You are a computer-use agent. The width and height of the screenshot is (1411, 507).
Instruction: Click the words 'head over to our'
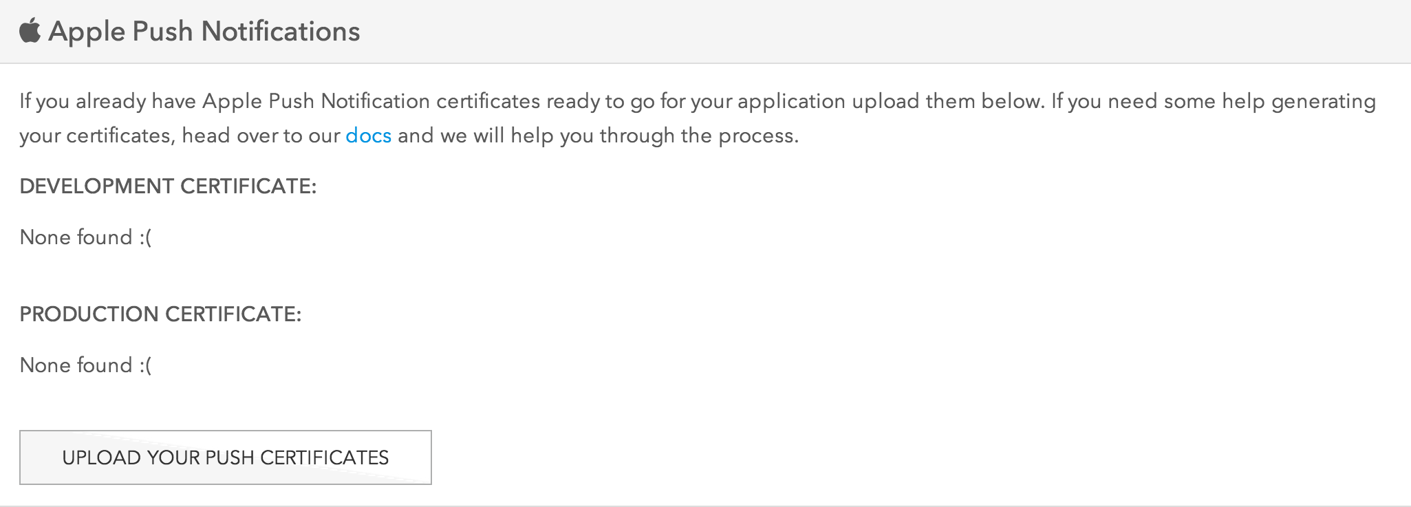[x=261, y=136]
